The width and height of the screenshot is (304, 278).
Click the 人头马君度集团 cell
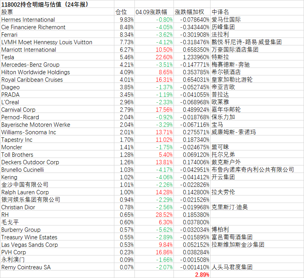pyautogui.click(x=257, y=267)
